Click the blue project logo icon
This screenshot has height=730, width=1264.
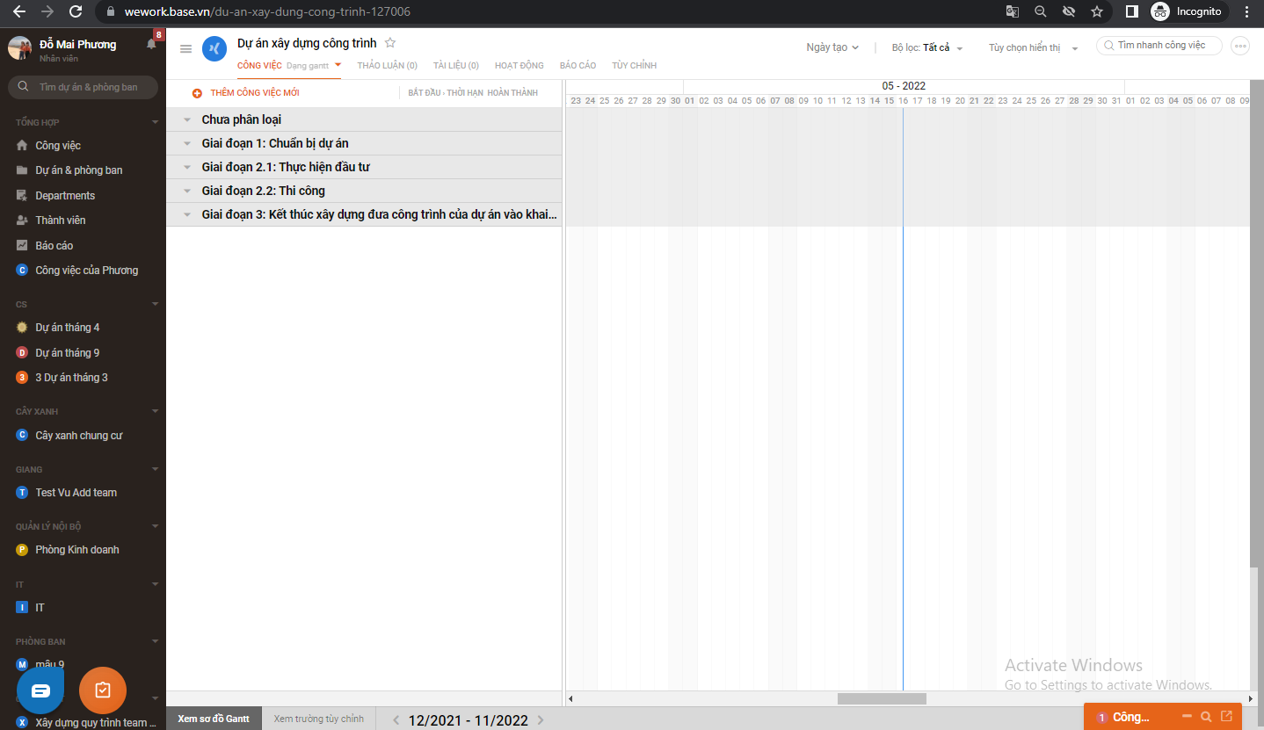(214, 49)
